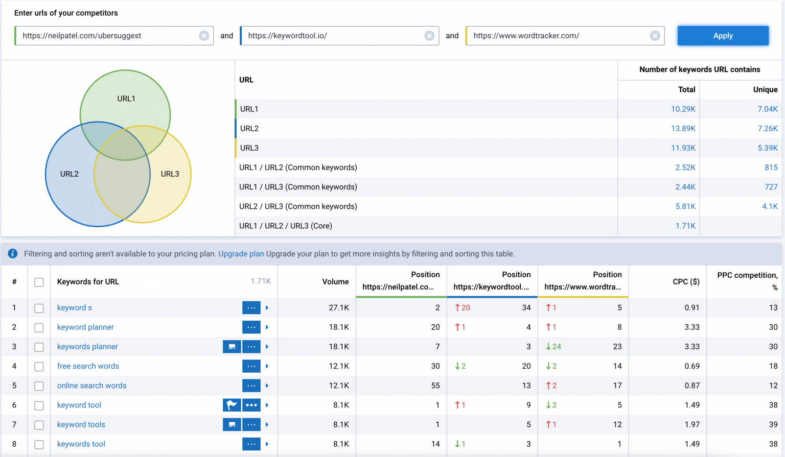Check the checkbox for 'keyword planner'
The height and width of the screenshot is (457, 785).
[39, 327]
